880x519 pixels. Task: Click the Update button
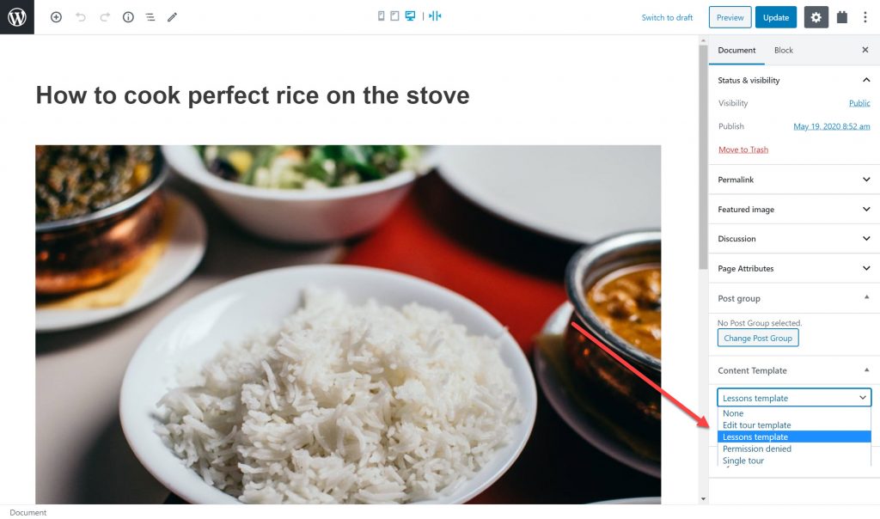[x=776, y=17]
